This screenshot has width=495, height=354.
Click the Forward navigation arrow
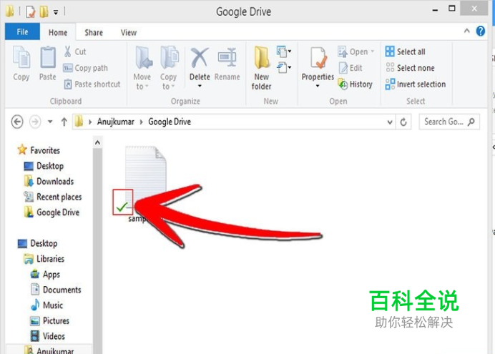[35, 122]
